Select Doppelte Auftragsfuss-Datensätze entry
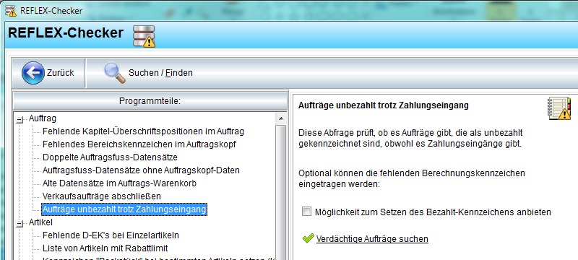The image size is (578, 260). tap(110, 157)
